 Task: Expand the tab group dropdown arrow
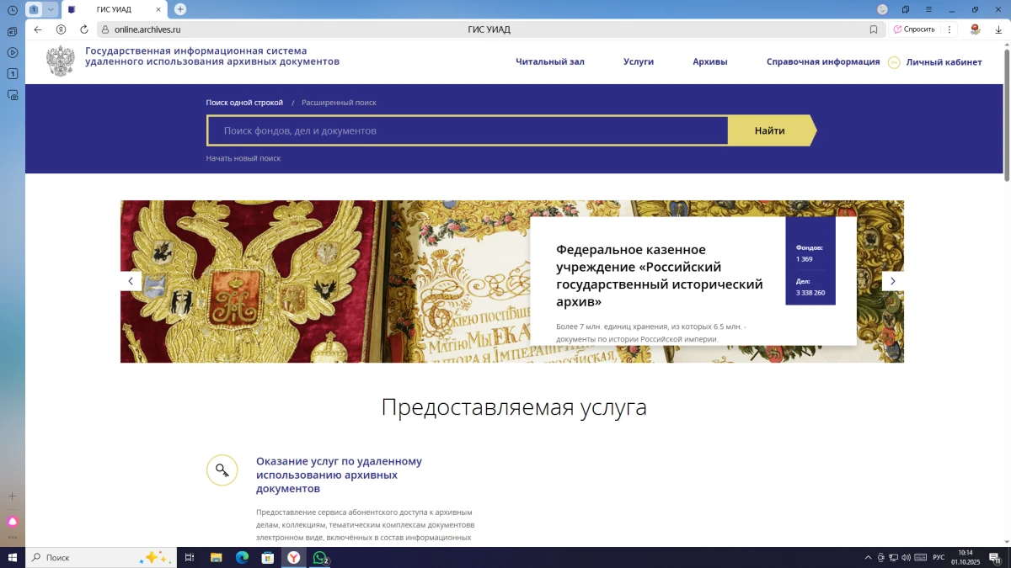(x=51, y=9)
